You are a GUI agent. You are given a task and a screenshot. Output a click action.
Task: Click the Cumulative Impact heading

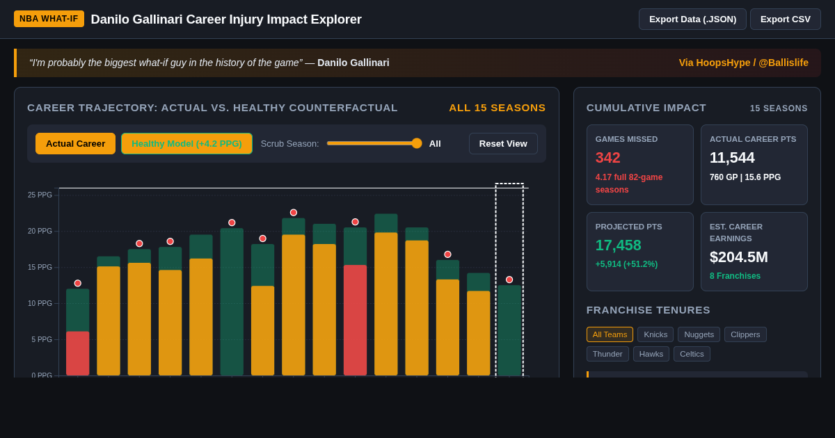coord(646,108)
